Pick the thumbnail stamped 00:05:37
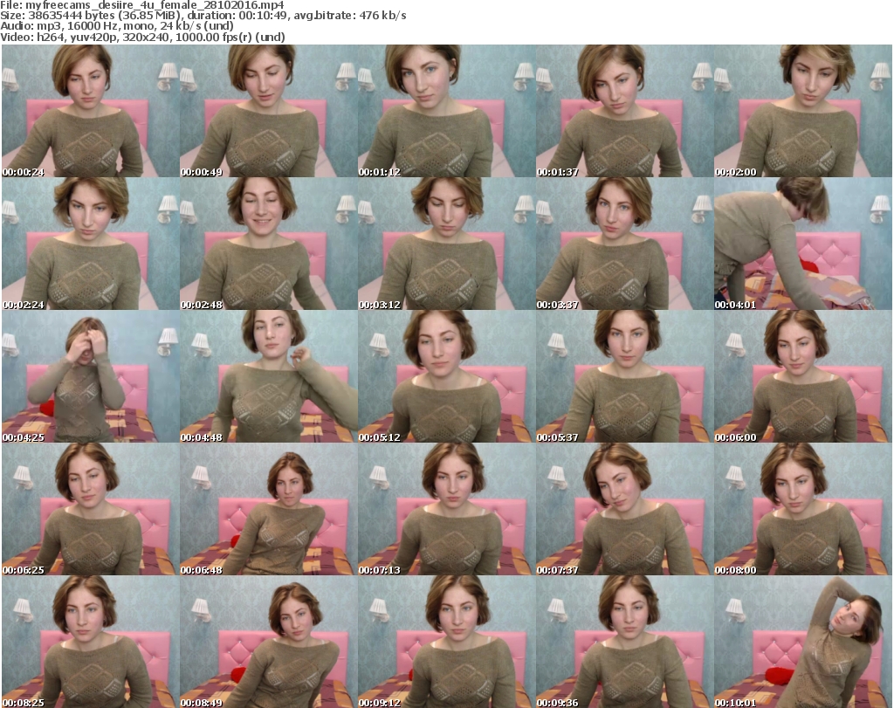894x708 pixels. tap(624, 376)
